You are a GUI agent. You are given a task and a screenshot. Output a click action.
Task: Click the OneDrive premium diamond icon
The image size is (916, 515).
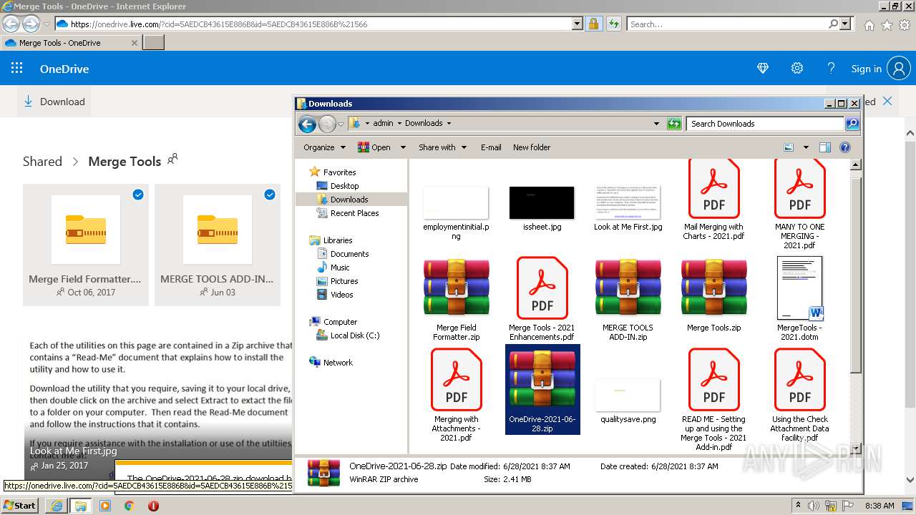coord(763,69)
